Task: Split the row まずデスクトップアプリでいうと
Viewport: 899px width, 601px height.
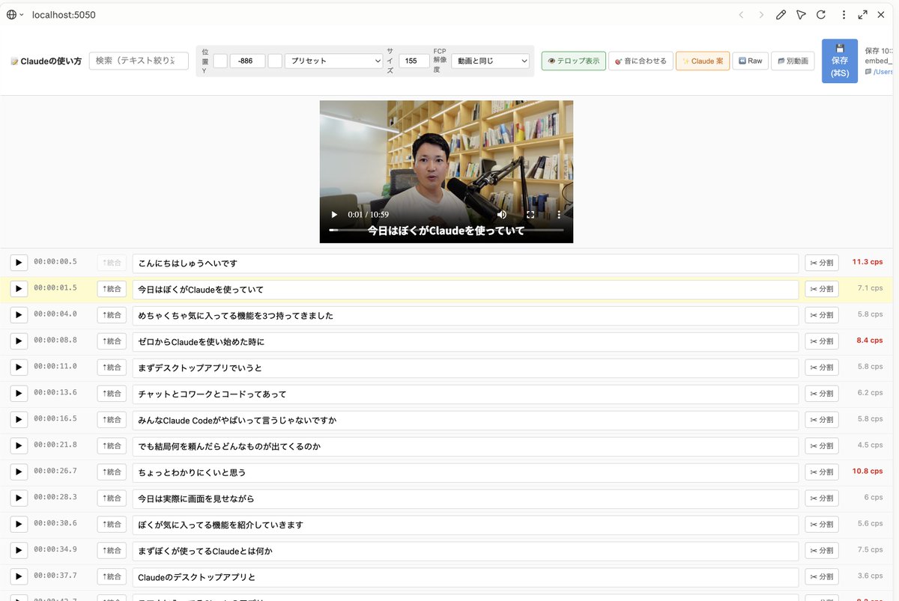Action: (821, 367)
